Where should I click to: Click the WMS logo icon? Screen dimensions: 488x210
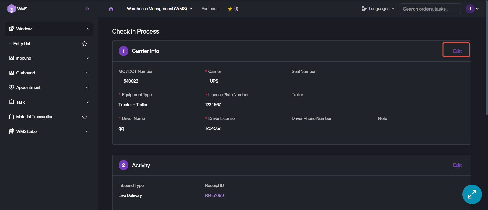coord(11,9)
